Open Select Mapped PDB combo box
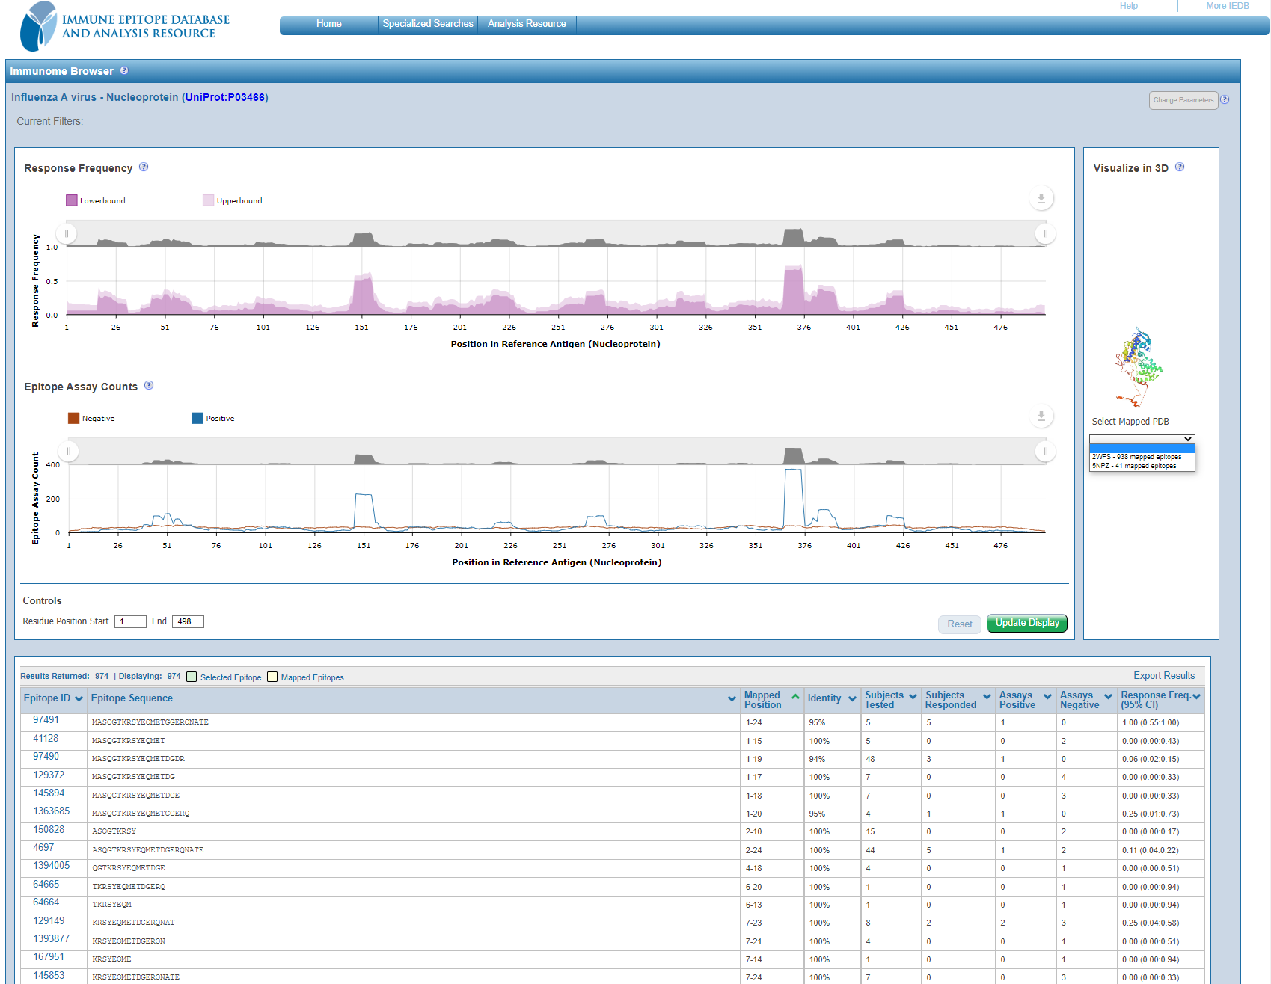This screenshot has width=1271, height=984. click(x=1142, y=439)
